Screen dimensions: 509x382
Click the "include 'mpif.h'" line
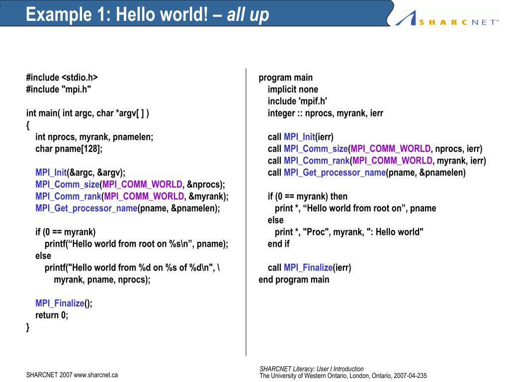pos(297,101)
